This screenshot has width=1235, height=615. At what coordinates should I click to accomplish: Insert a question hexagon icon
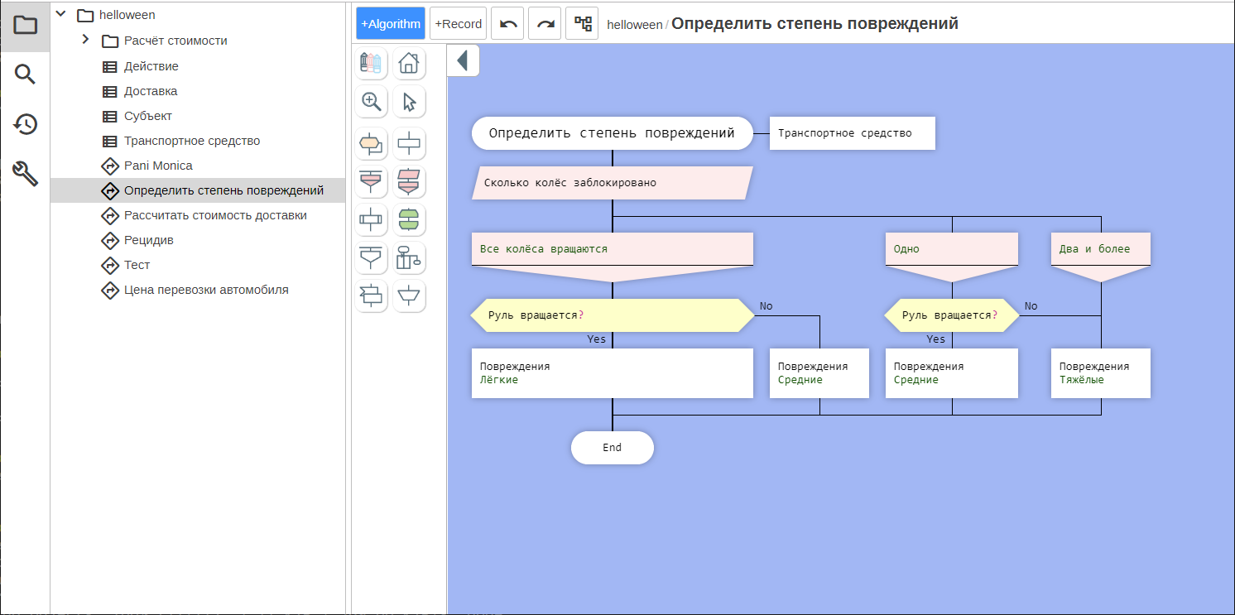(371, 144)
